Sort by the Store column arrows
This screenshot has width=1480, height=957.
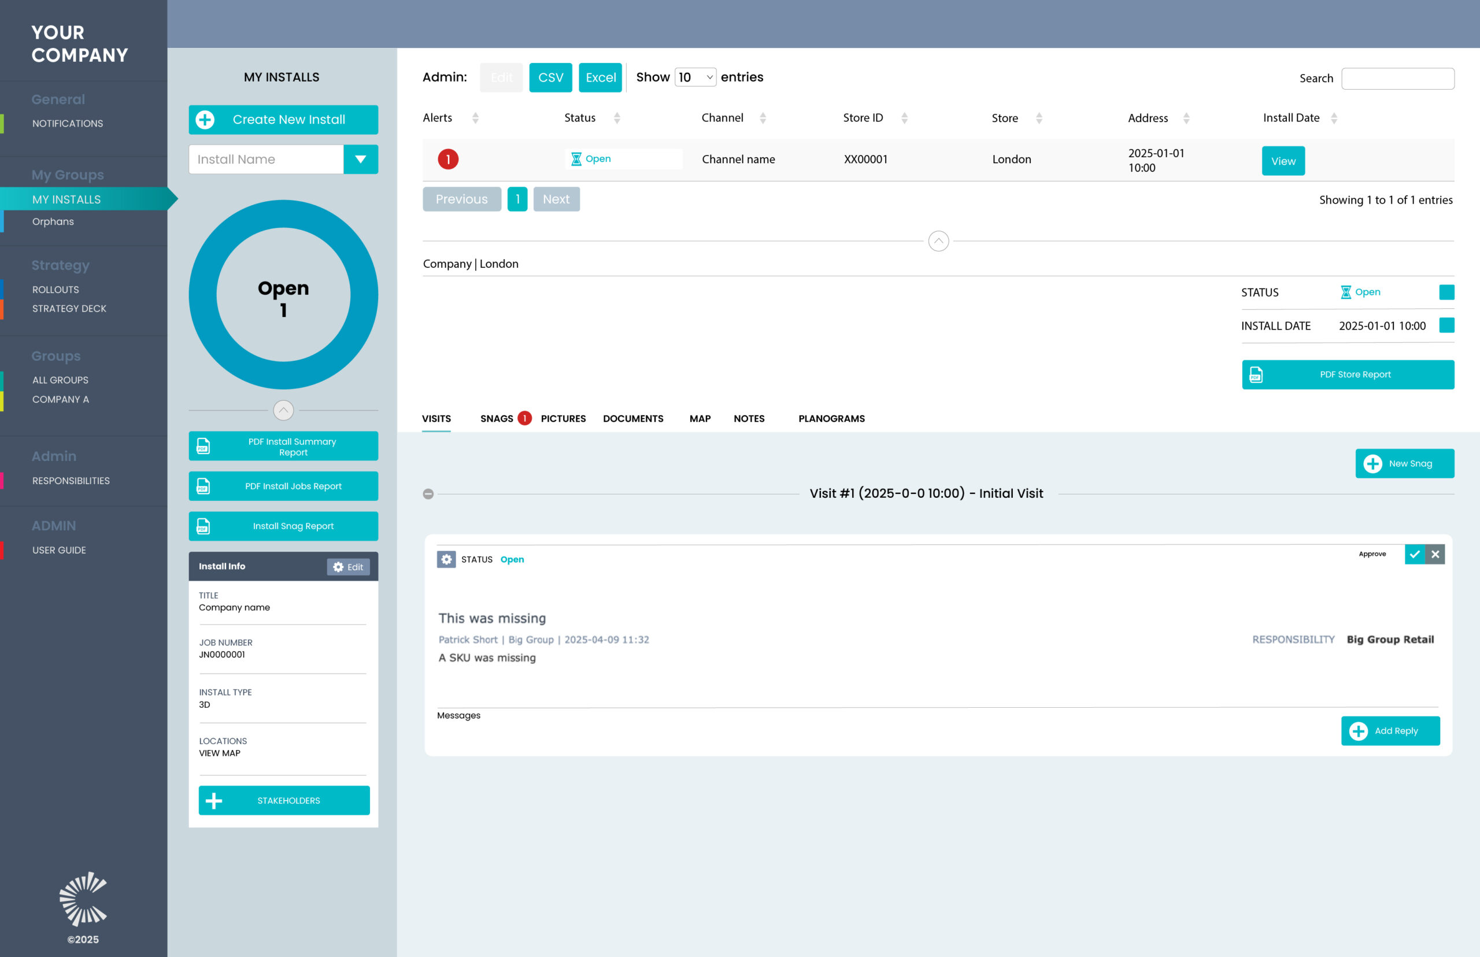coord(1039,118)
